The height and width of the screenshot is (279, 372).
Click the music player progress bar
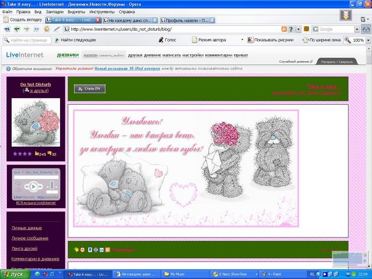pyautogui.click(x=36, y=177)
